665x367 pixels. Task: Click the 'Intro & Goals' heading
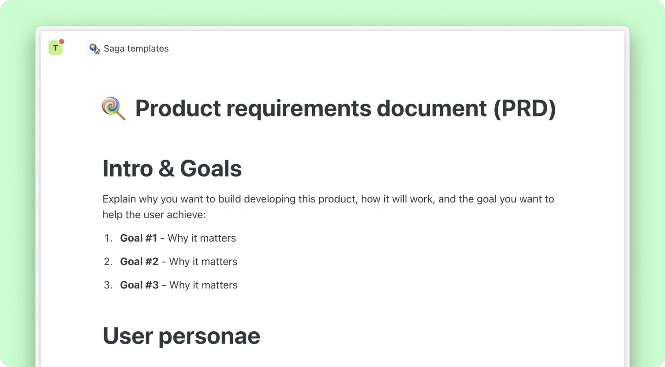click(x=172, y=169)
